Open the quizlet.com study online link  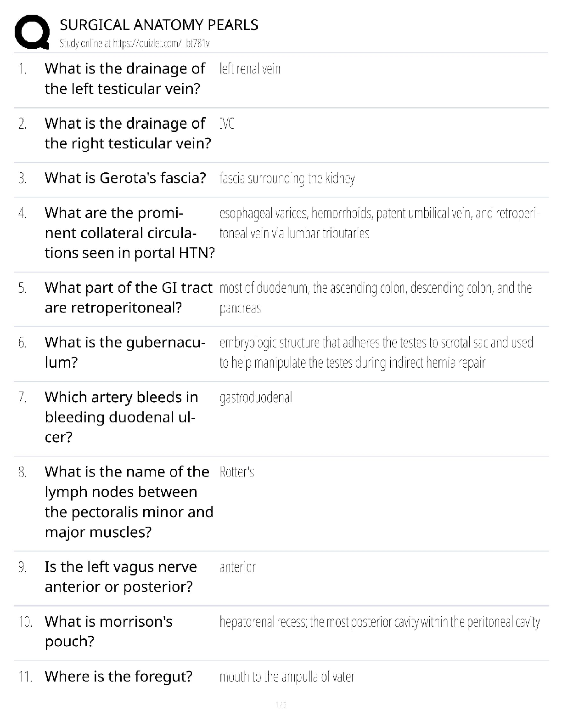pos(135,44)
